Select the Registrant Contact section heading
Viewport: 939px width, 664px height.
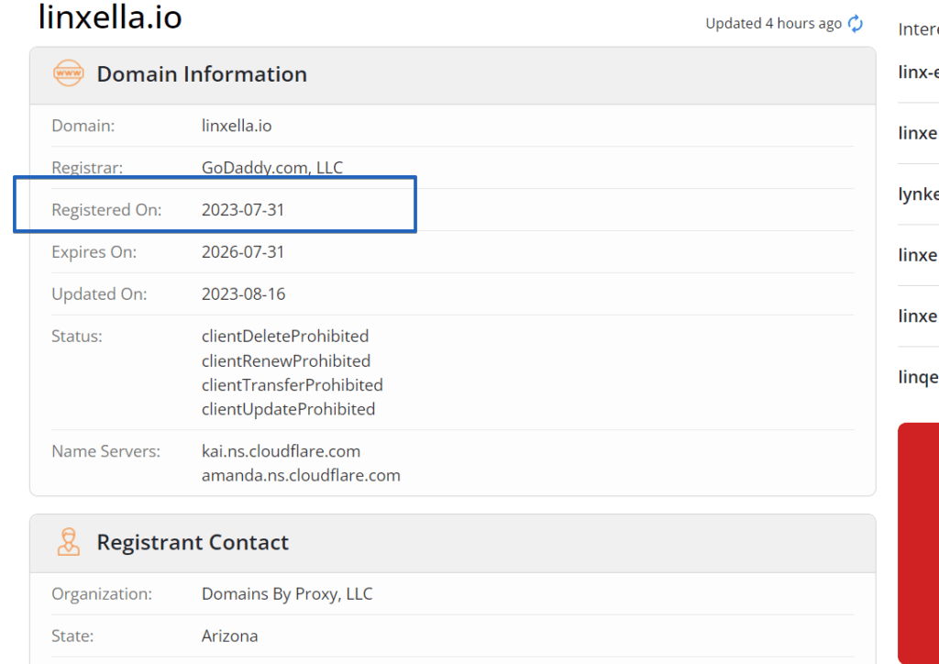point(193,542)
